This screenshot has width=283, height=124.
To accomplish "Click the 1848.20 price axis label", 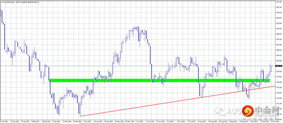I will [x=279, y=50].
